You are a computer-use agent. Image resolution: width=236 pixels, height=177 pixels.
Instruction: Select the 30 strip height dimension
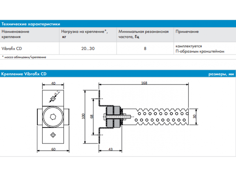(194, 116)
